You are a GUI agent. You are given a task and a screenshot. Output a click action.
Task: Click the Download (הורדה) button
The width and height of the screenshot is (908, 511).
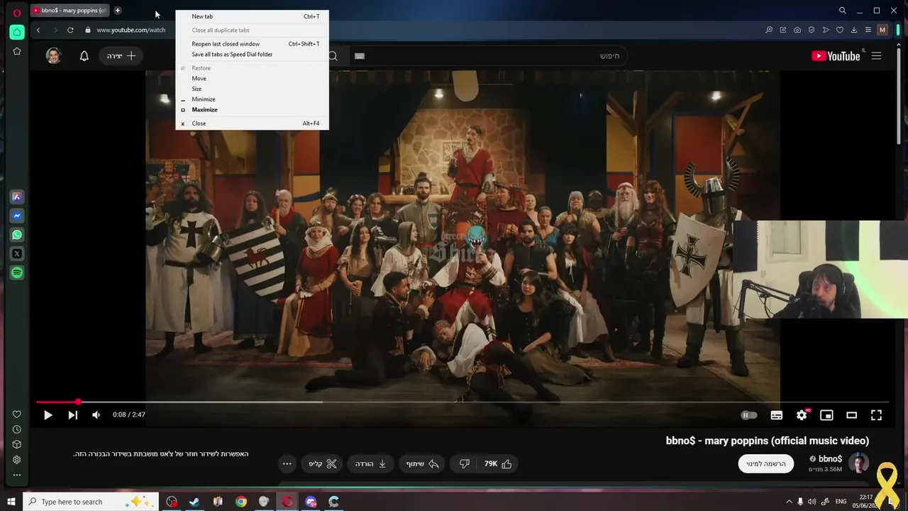coord(370,464)
